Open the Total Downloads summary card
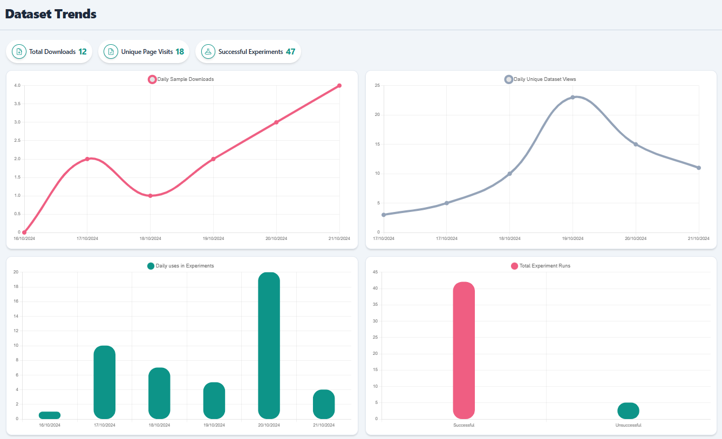The image size is (722, 439). (49, 51)
